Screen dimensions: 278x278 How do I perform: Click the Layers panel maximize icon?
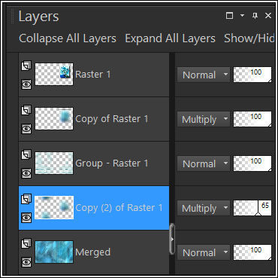coord(229,16)
